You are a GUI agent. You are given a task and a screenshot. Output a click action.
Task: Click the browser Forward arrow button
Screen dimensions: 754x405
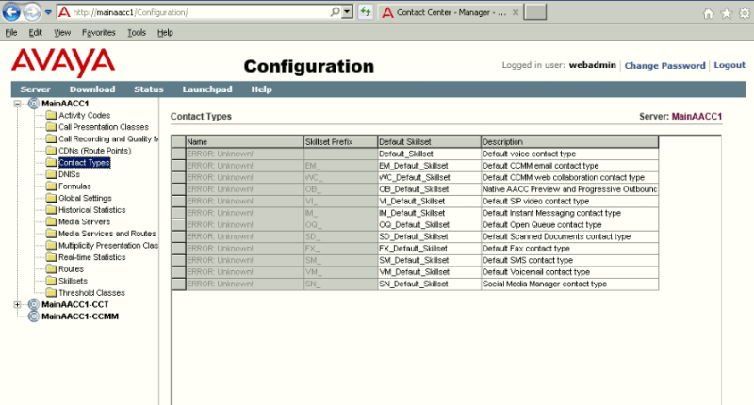pos(32,12)
